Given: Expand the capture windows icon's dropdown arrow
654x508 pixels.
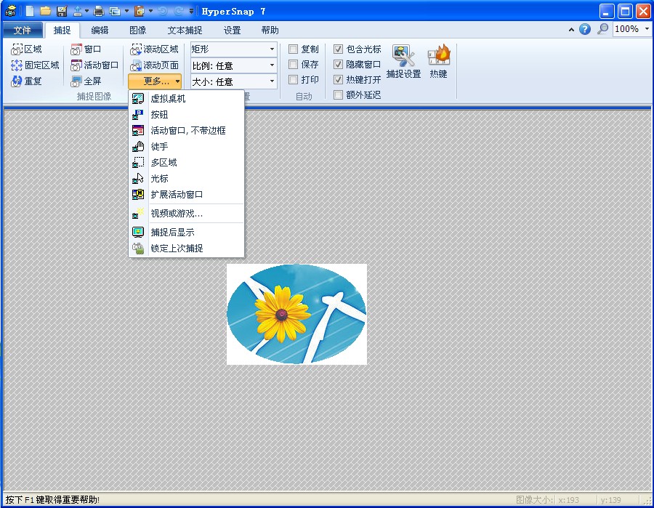Looking at the screenshot, I should click(126, 11).
